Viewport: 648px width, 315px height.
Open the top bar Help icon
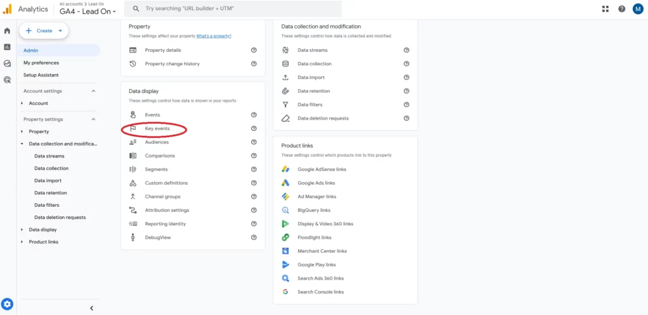click(x=621, y=9)
